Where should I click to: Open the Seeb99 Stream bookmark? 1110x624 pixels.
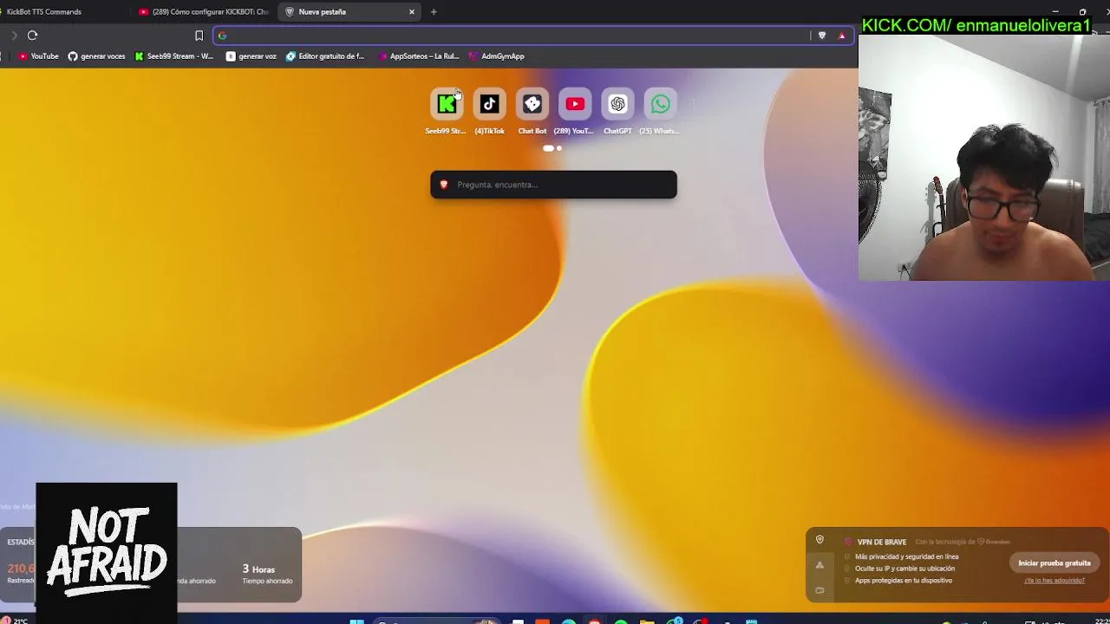(173, 56)
